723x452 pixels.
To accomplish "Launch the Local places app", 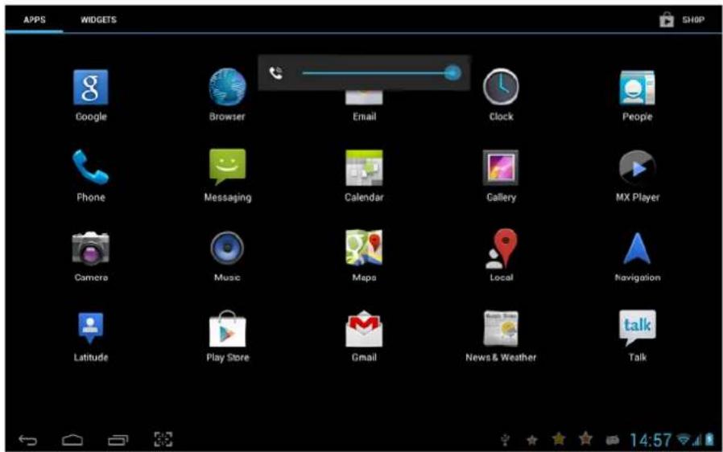I will pyautogui.click(x=502, y=249).
